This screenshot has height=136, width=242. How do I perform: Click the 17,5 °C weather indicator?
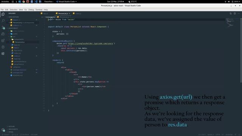(133, 2)
